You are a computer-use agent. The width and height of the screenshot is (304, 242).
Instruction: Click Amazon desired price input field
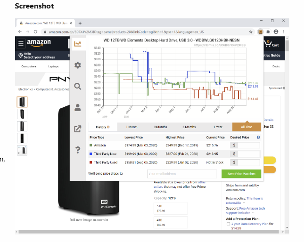(x=249, y=145)
